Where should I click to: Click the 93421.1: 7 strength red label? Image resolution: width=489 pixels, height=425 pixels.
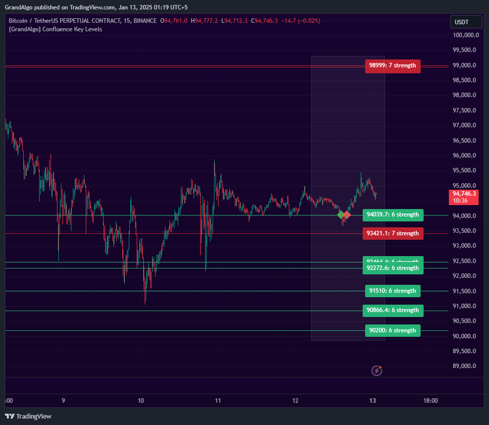(393, 233)
